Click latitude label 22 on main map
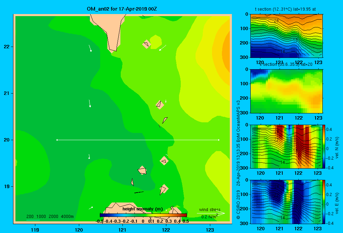343x233 pixels. (x=7, y=47)
